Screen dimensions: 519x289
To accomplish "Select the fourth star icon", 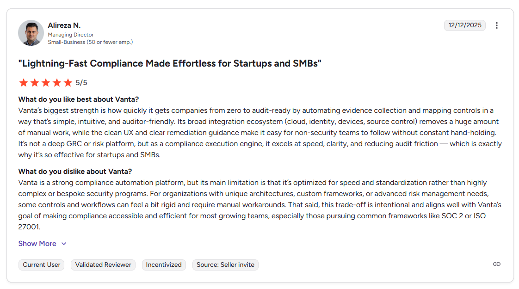I will 56,82.
